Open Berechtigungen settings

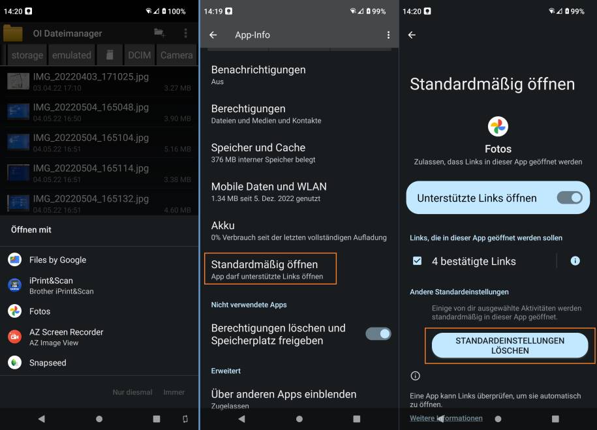point(299,114)
